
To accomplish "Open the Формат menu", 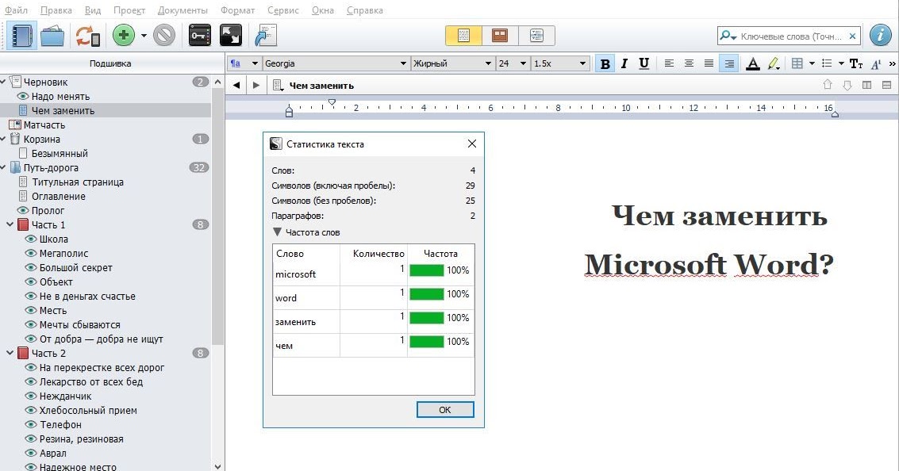I will (x=237, y=10).
